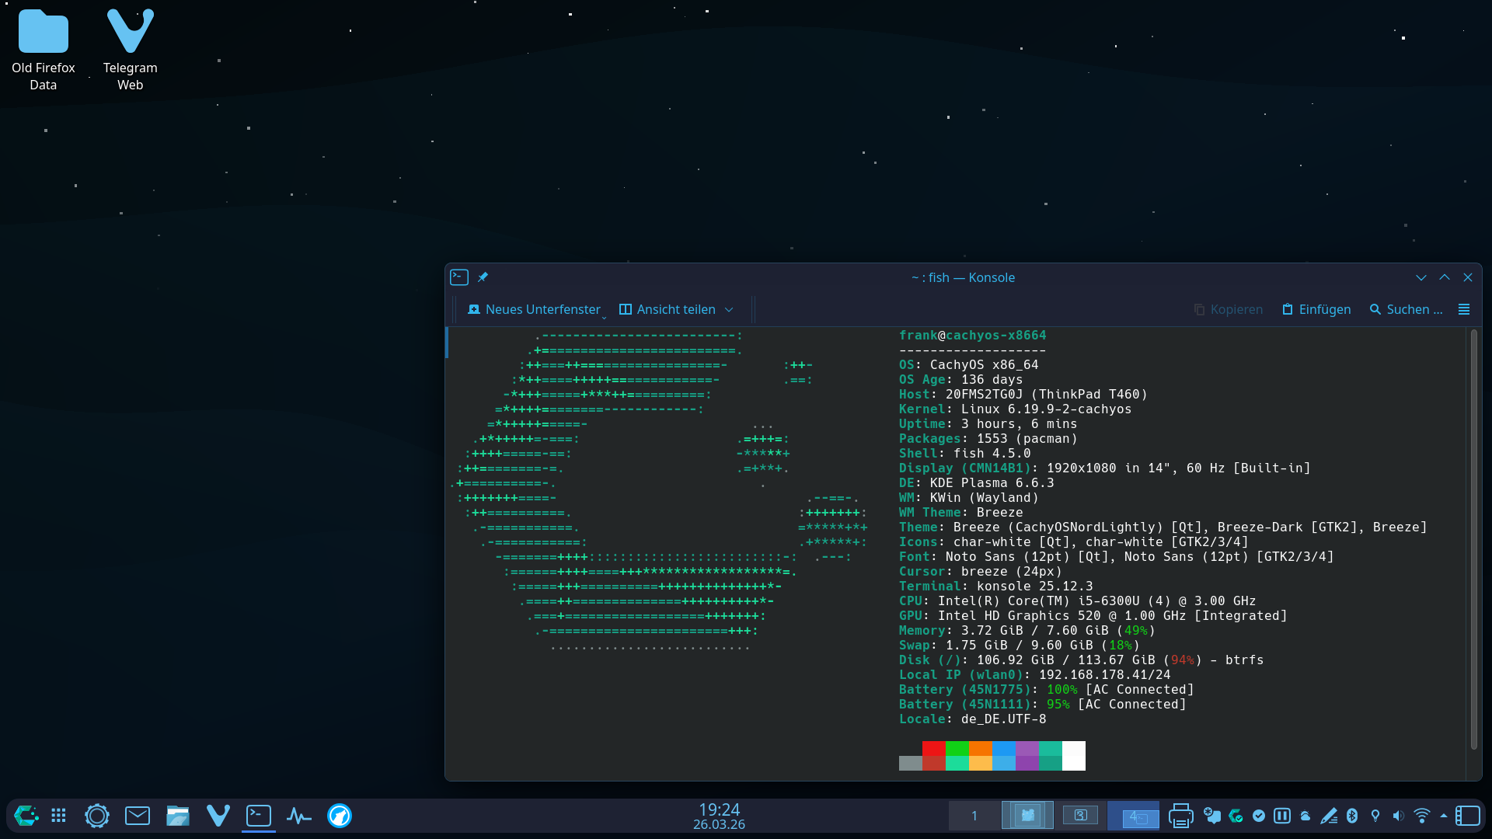Click the red color swatch in terminal
Viewport: 1492px width, 839px height.
(933, 749)
